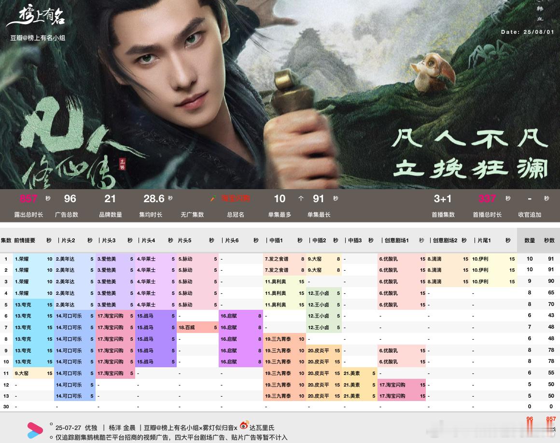Viewport: 560px width, 443px height.
Task: Click 15.战马 in the episode 10 row
Action: [x=145, y=361]
